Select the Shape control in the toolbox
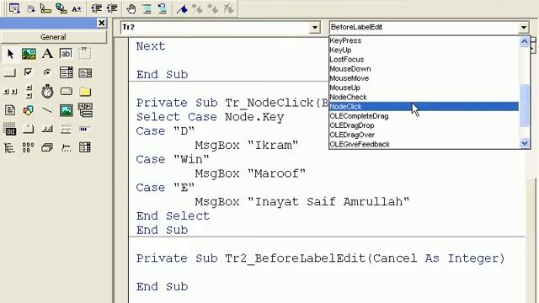This screenshot has width=539, height=303. click(x=28, y=110)
